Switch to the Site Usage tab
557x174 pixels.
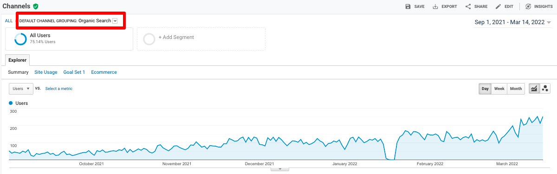[x=46, y=72]
